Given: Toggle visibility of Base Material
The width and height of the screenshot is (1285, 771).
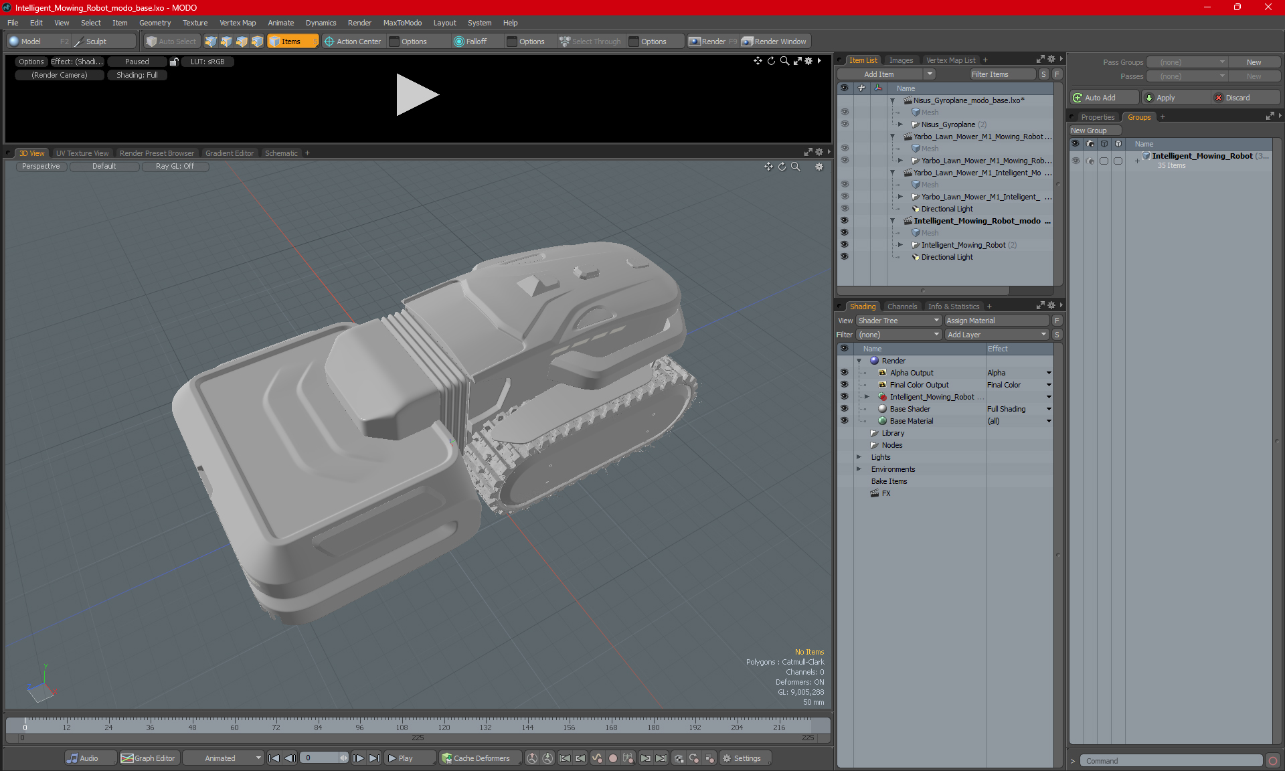Looking at the screenshot, I should 845,421.
